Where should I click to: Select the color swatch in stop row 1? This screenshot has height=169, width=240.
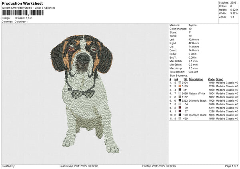180,83
